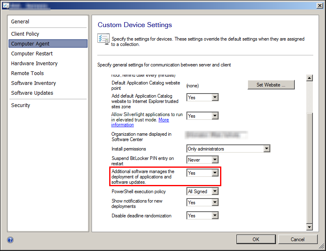Screen dimensions: 326x251
Task: Click the Custom Device Settings checklist icon
Action: 103,39
